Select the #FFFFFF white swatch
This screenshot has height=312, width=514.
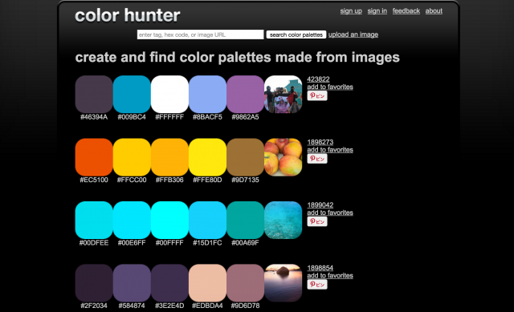click(x=169, y=95)
